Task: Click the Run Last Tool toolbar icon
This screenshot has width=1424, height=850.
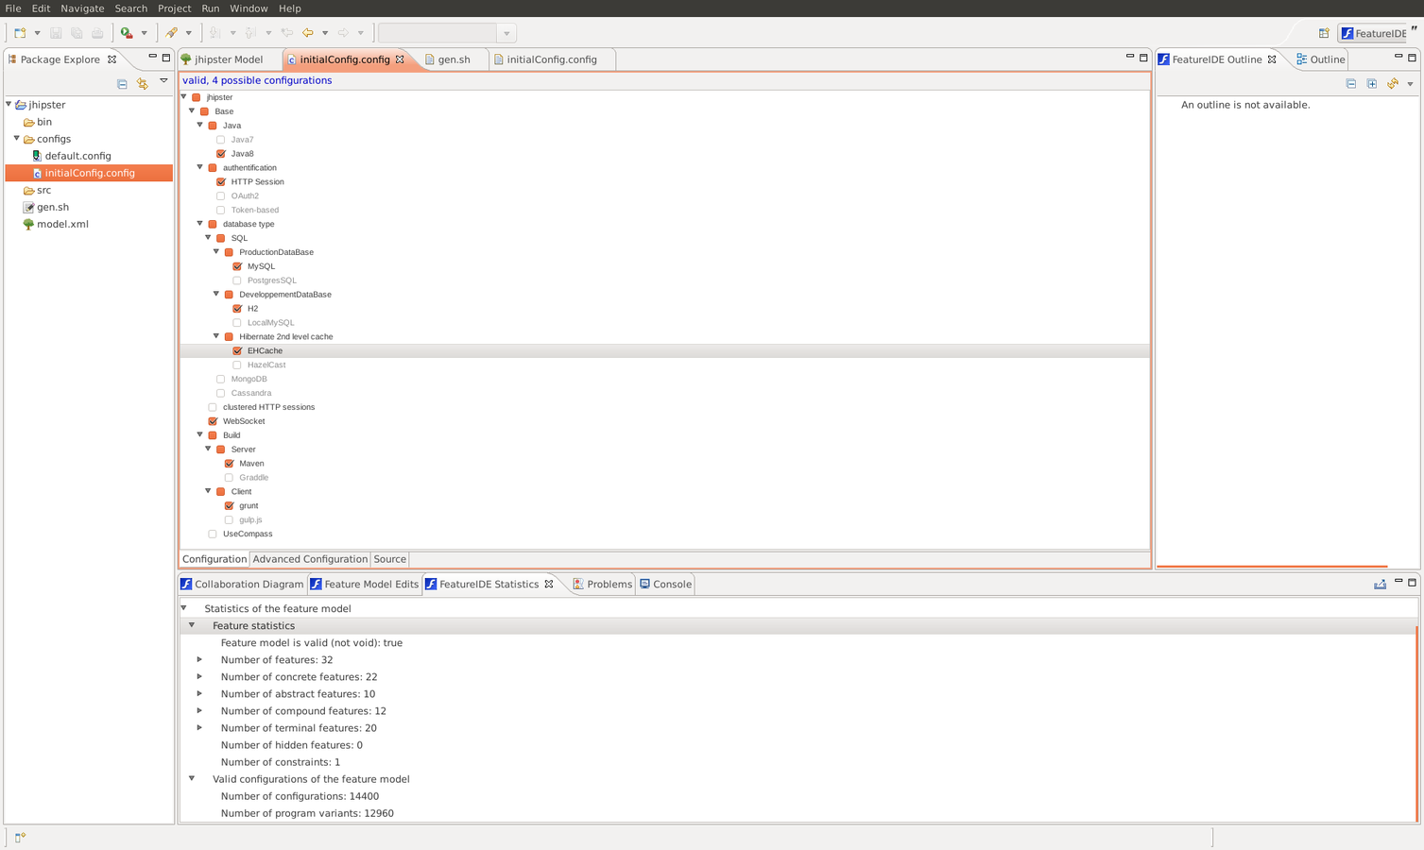Action: [x=127, y=33]
